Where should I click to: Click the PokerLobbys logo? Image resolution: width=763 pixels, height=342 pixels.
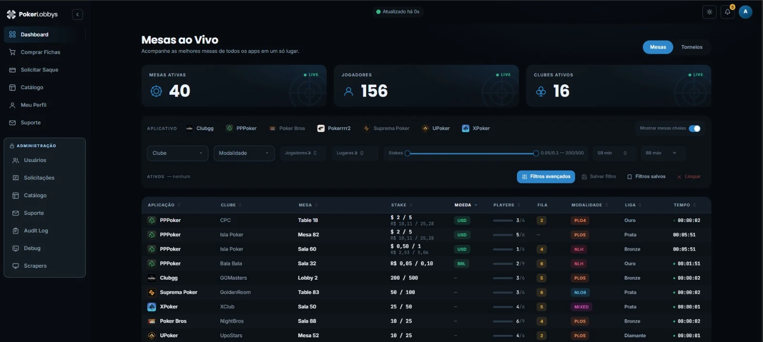[x=32, y=14]
